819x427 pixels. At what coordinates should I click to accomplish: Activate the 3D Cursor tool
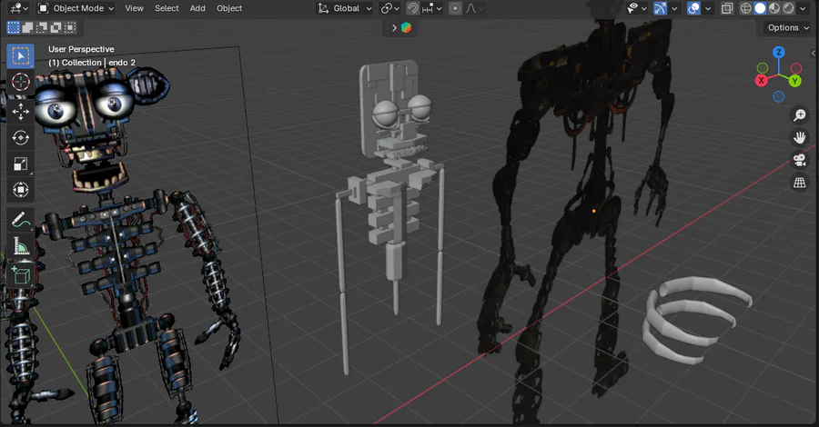pos(20,82)
